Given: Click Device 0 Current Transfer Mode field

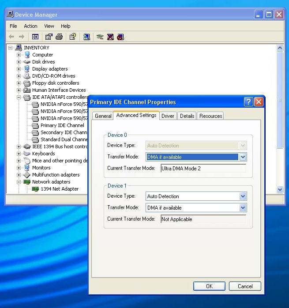Looking at the screenshot, I should tap(203, 168).
